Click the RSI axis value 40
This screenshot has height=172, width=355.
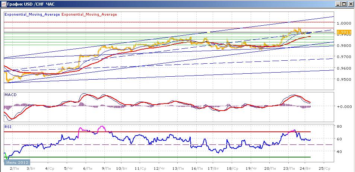click(x=340, y=152)
